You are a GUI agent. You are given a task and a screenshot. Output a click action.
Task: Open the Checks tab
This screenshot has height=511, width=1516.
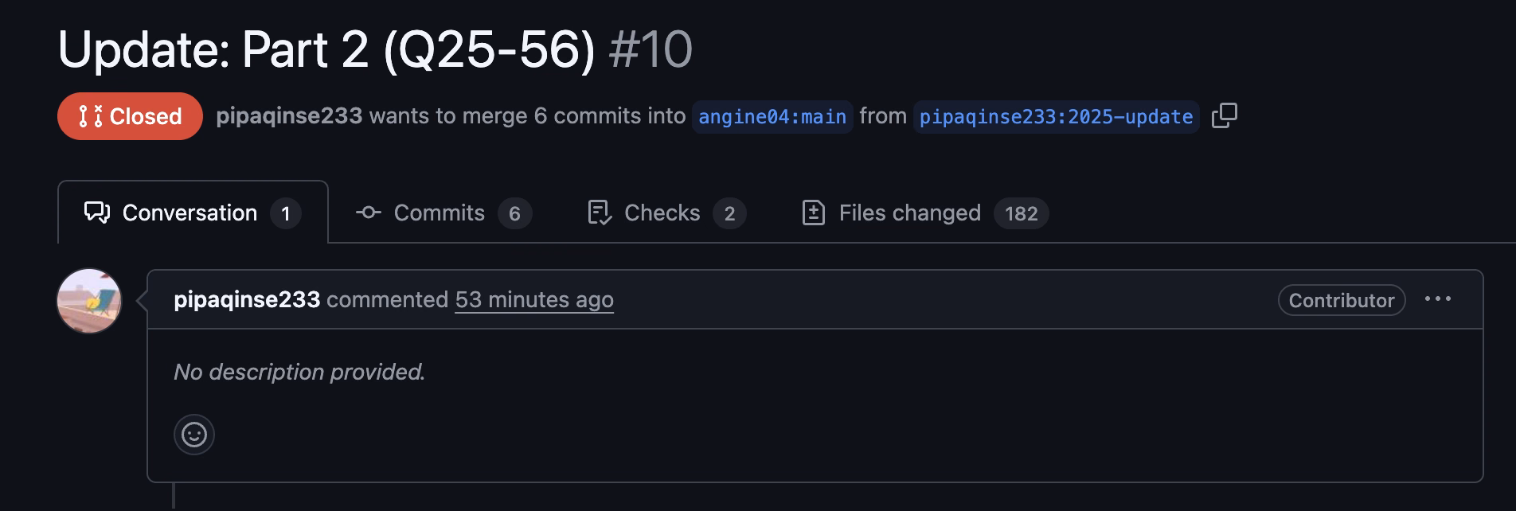(x=666, y=213)
